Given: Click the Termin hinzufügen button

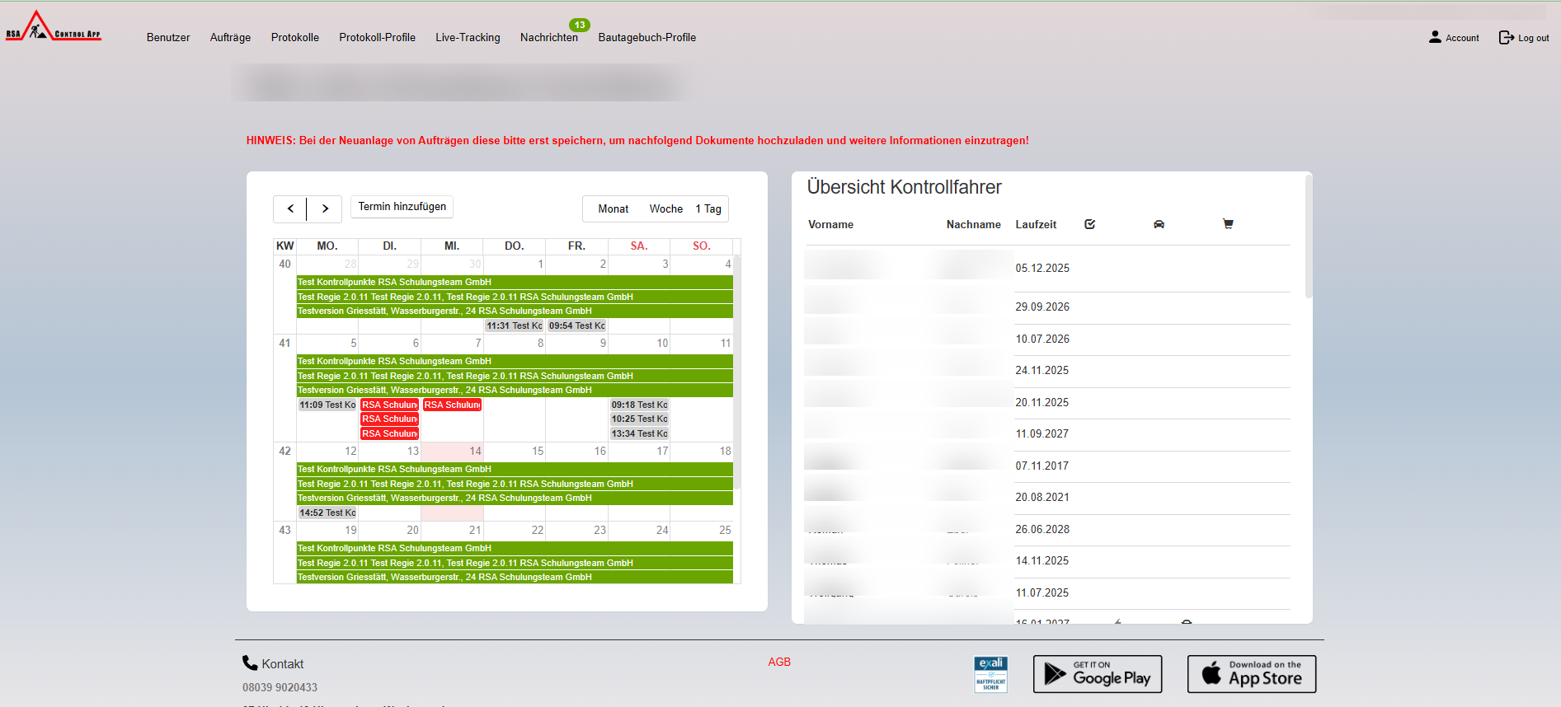Looking at the screenshot, I should point(402,207).
